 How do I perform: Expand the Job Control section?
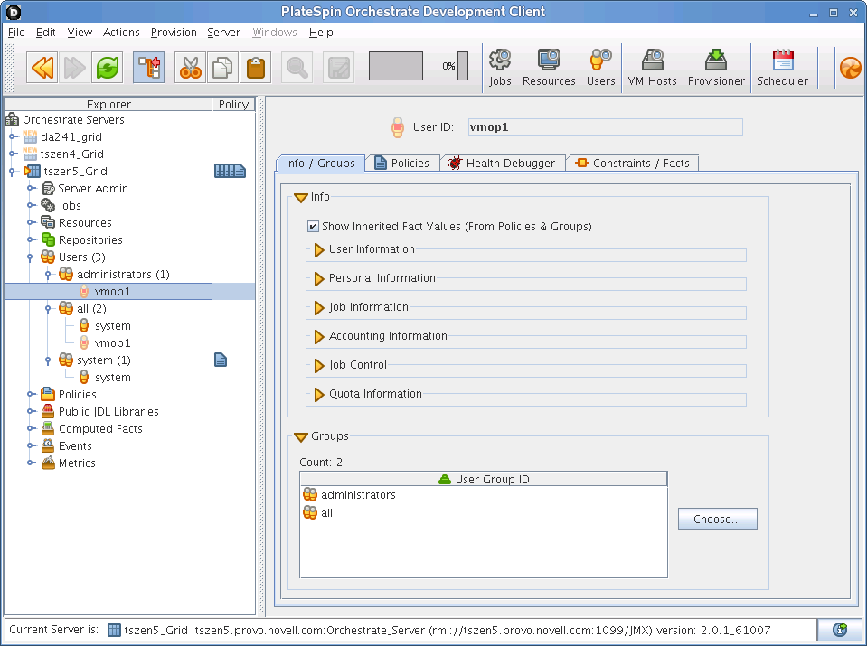(318, 365)
